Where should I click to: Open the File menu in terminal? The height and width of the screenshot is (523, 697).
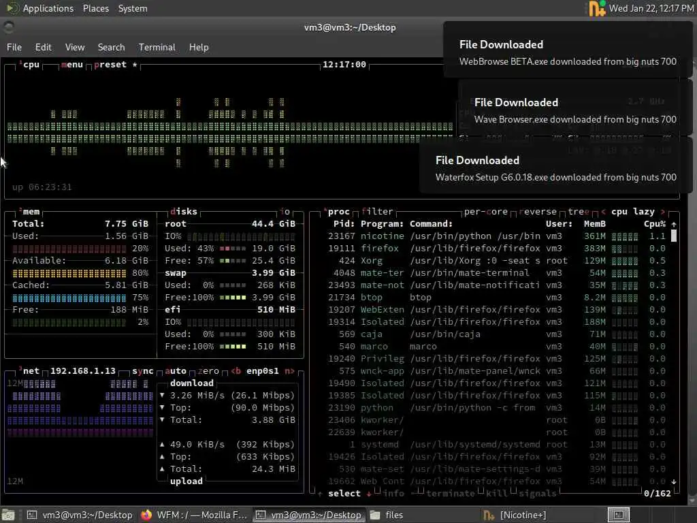(x=14, y=47)
